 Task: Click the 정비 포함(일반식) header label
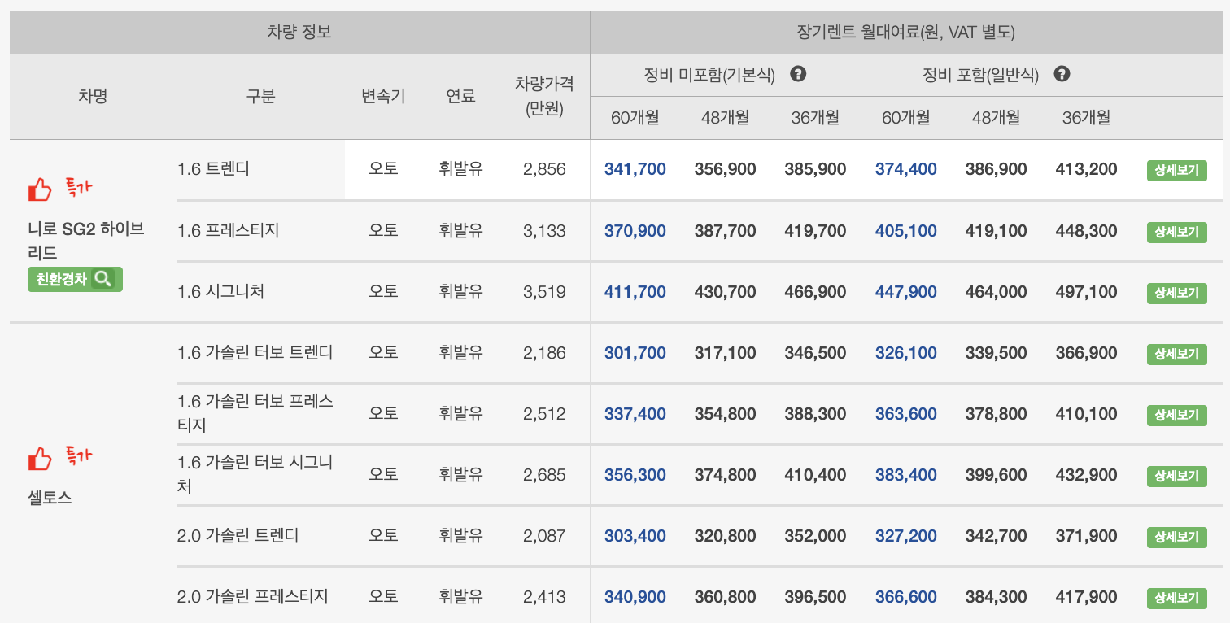[x=980, y=76]
